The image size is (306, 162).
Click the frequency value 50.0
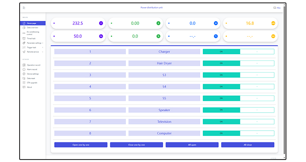tap(78, 36)
